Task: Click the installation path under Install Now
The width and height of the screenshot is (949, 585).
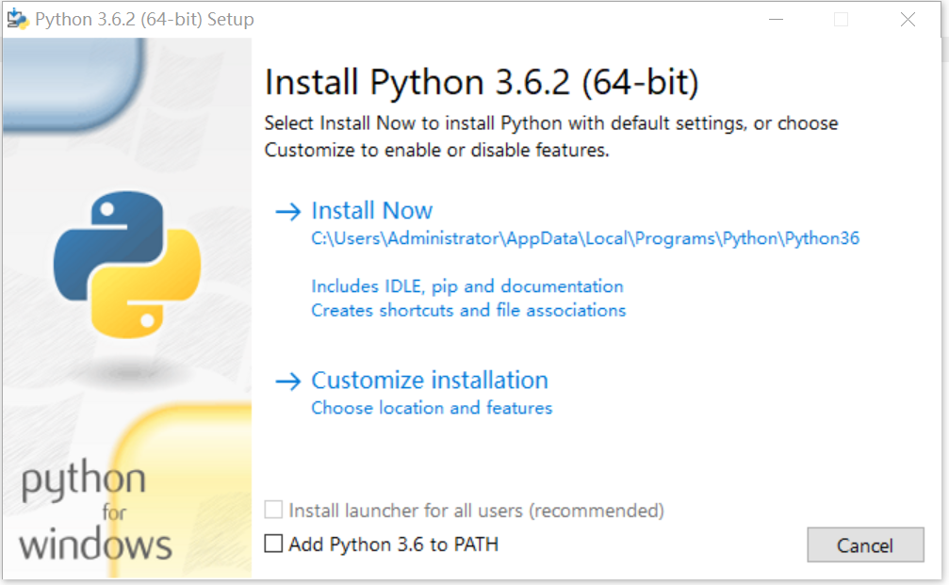Action: (x=585, y=237)
